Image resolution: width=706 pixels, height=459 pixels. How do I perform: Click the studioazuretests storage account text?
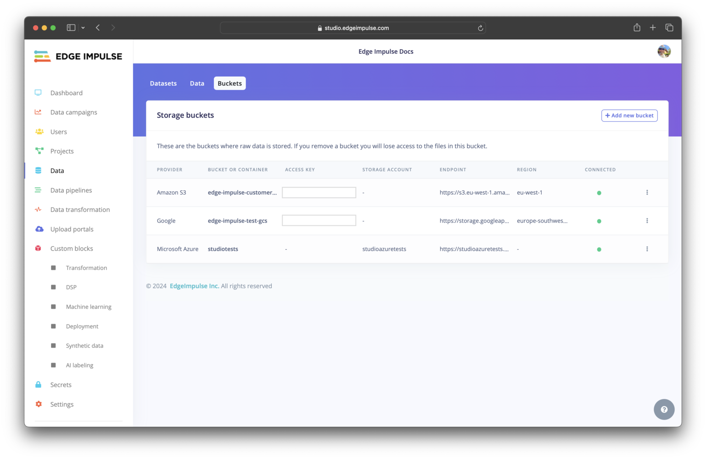[384, 249]
